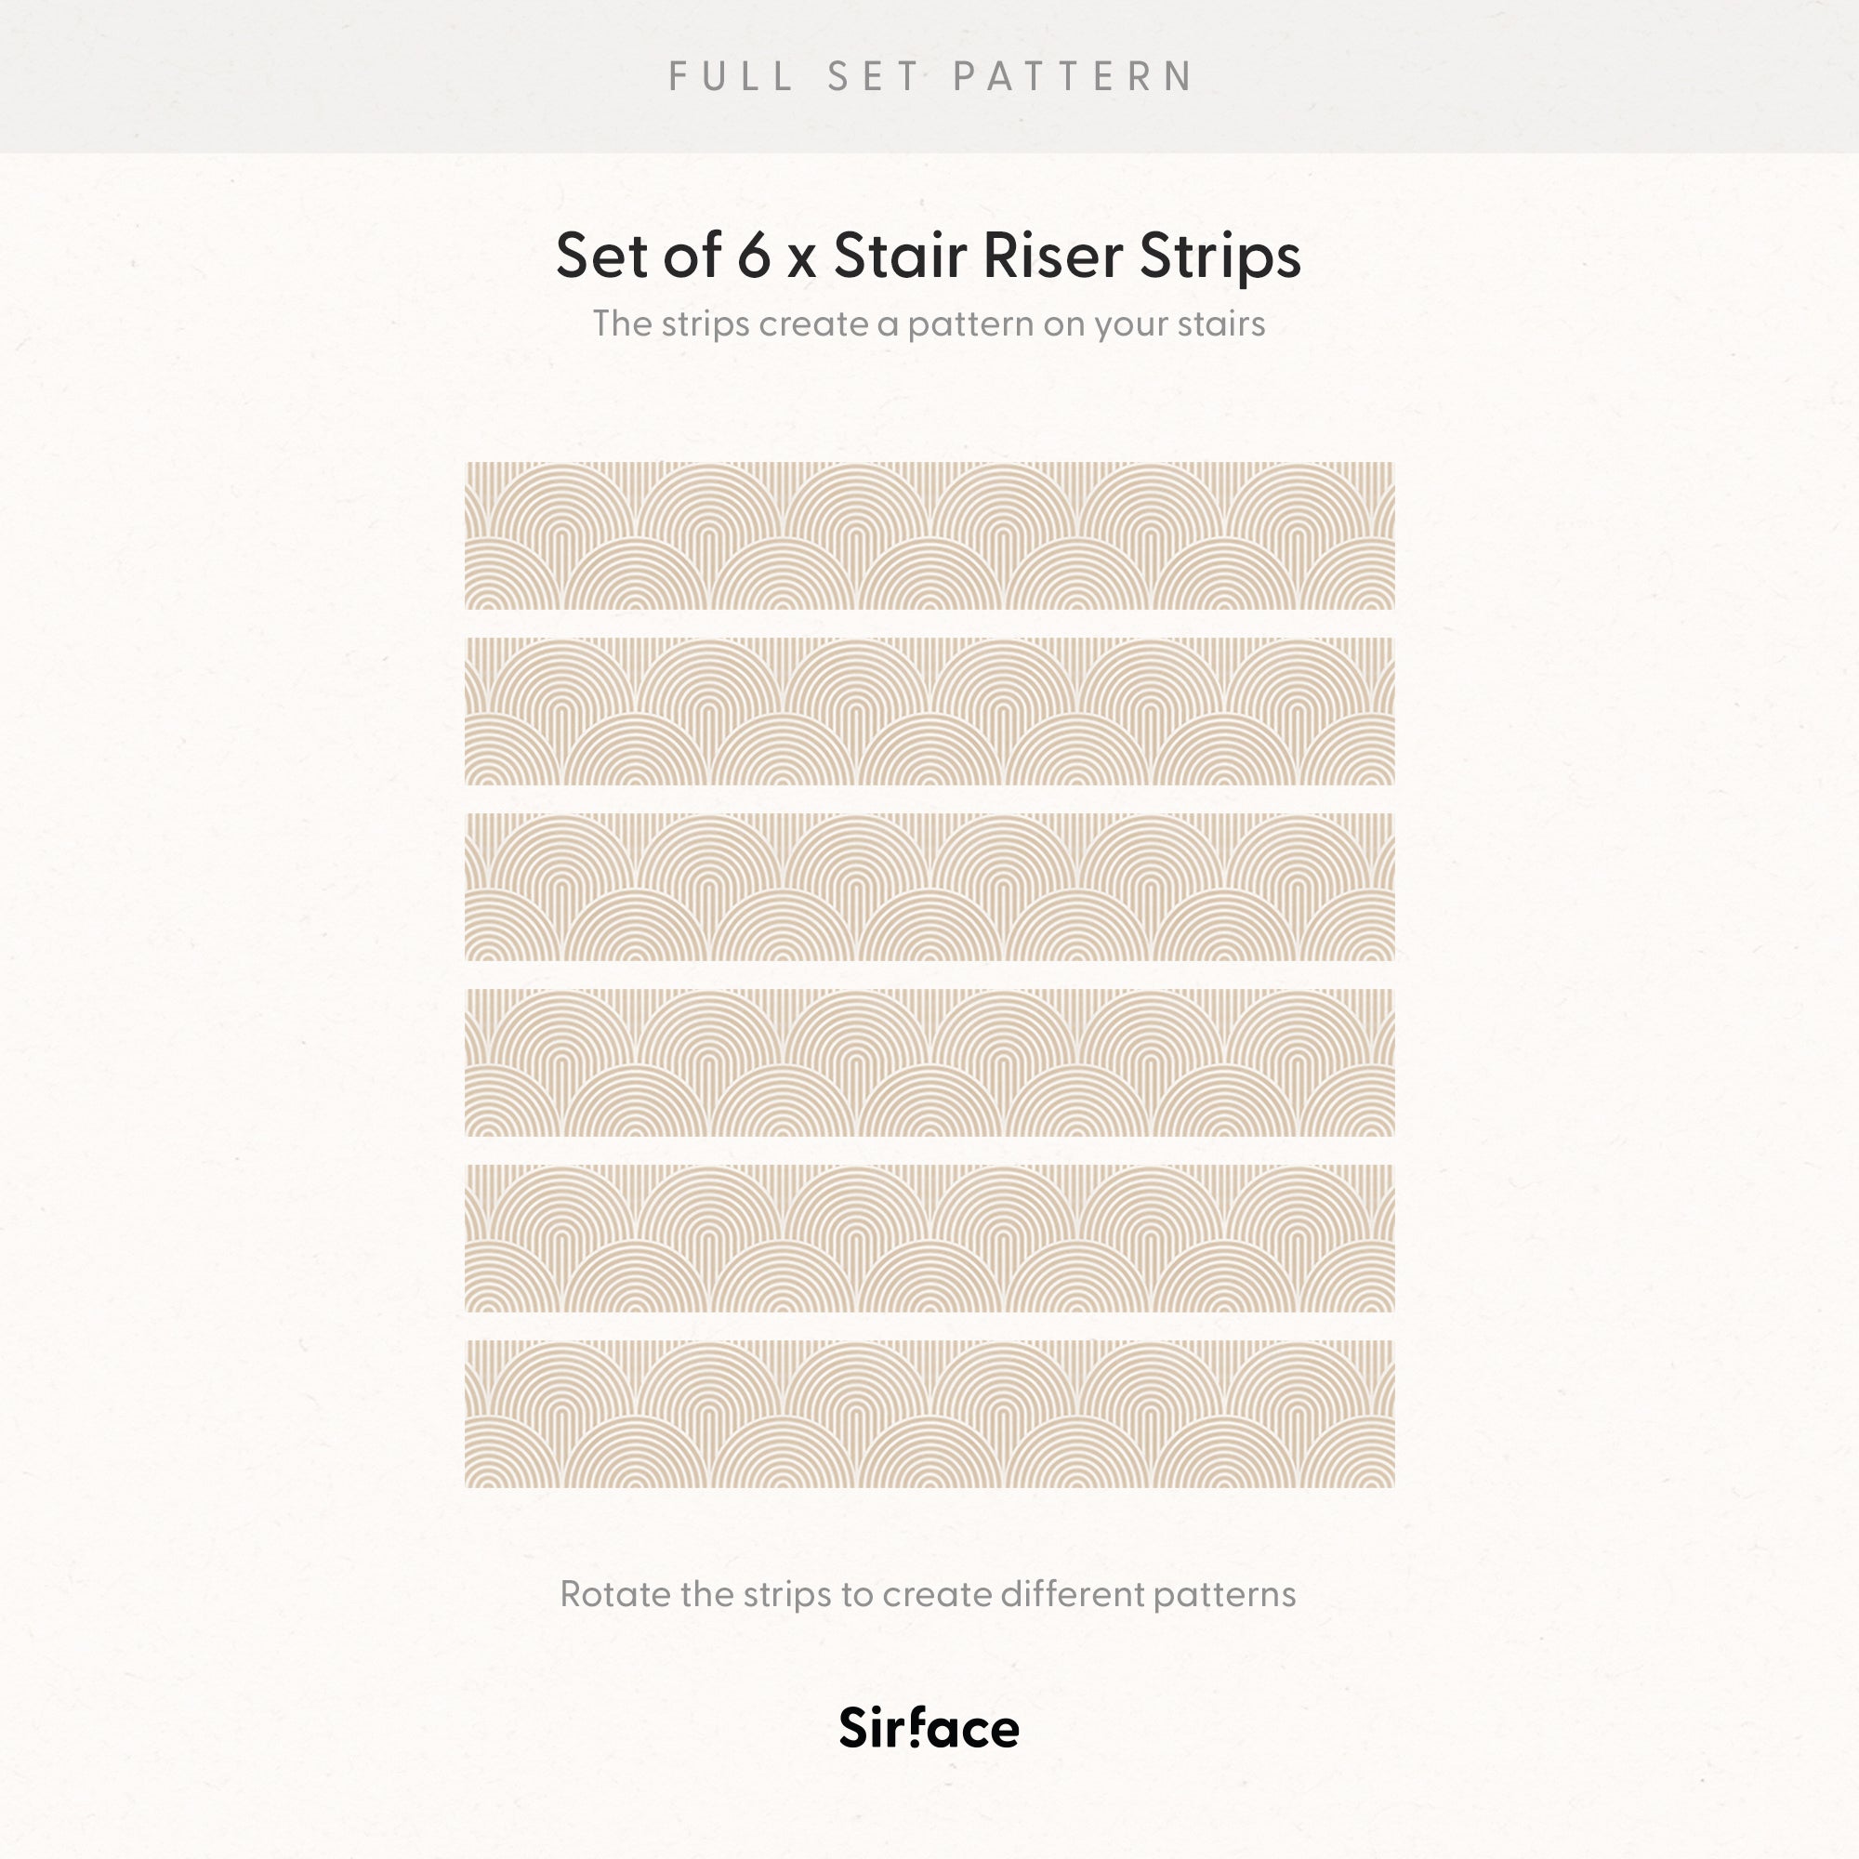Click the subtitle about strips creating a pattern
This screenshot has width=1859, height=1859.
pyautogui.click(x=929, y=324)
